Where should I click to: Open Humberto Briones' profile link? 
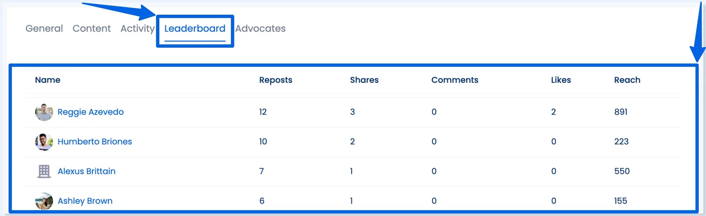[94, 142]
